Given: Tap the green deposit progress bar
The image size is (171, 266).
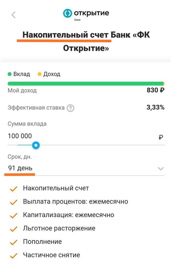Looking at the screenshot, I should point(85,84).
